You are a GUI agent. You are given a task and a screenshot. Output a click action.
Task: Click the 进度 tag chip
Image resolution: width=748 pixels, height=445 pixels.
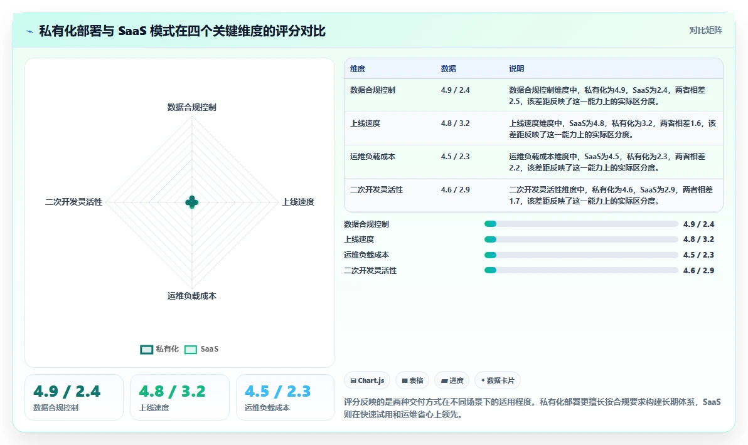[x=452, y=380]
